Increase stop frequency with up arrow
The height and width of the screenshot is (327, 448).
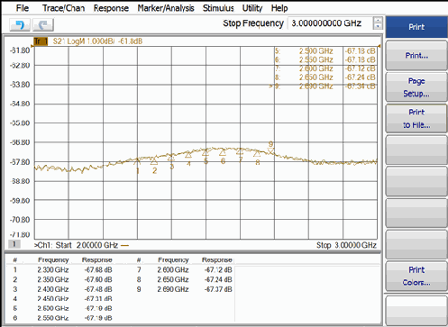point(378,21)
